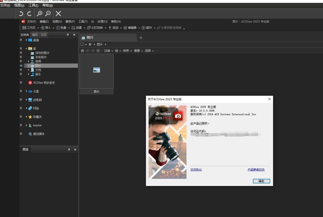Viewport: 323px width, 217px height.
Task: Open the 许可协议 license agreement link
Action: [x=196, y=170]
